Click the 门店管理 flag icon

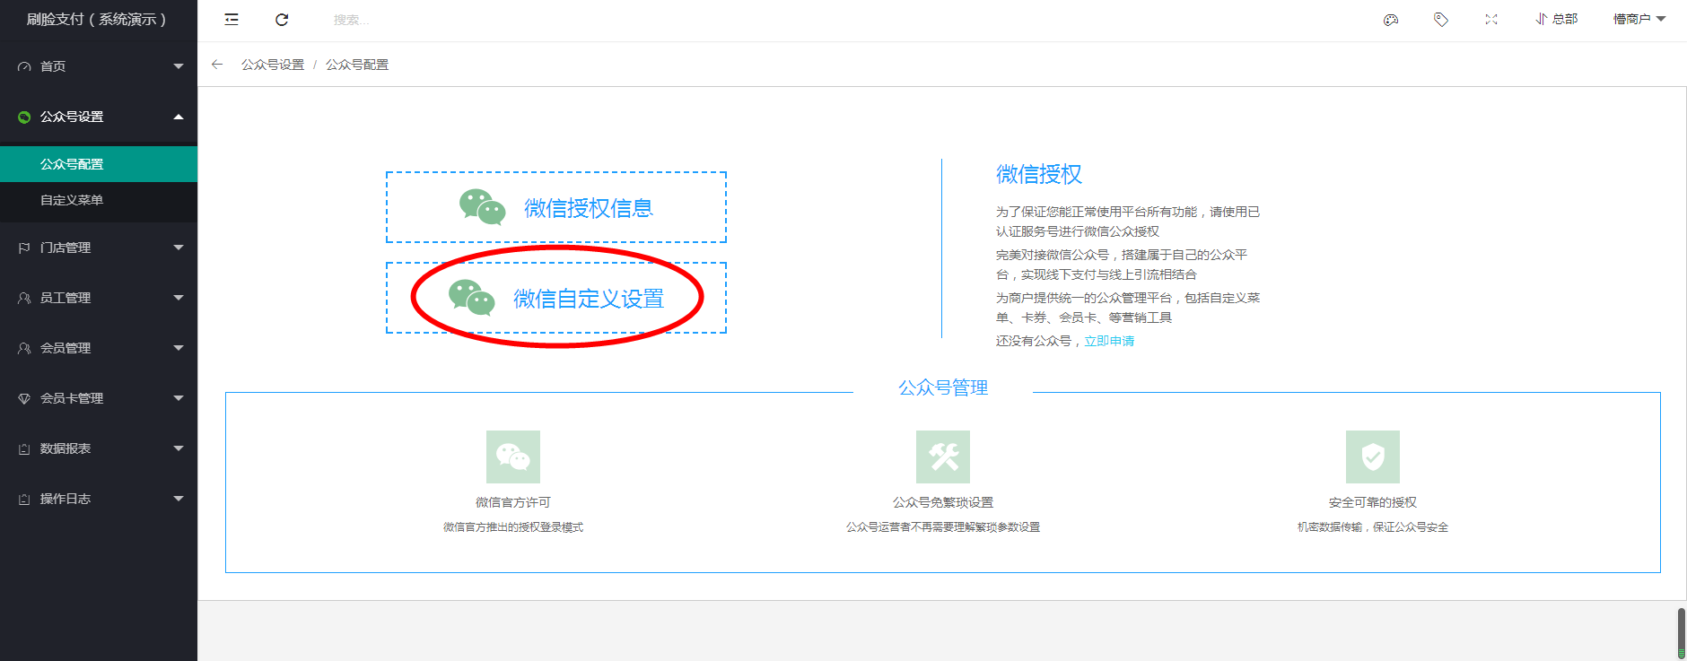(x=24, y=248)
